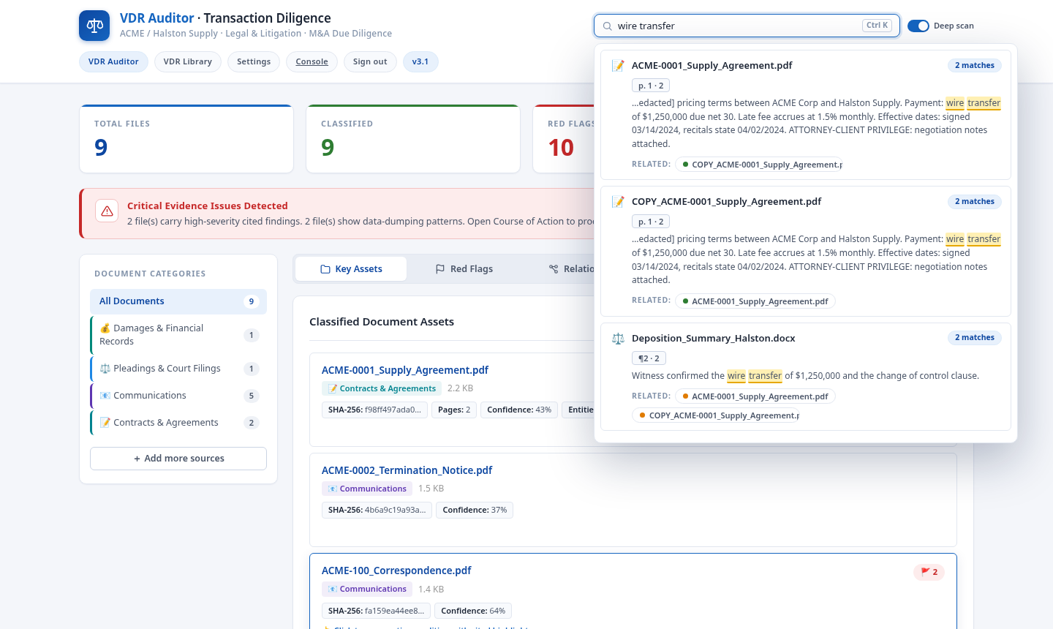Focus the wire transfer search field

(x=747, y=26)
